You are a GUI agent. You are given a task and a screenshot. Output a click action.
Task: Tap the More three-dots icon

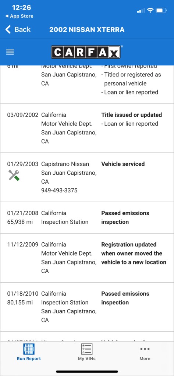coord(145,349)
